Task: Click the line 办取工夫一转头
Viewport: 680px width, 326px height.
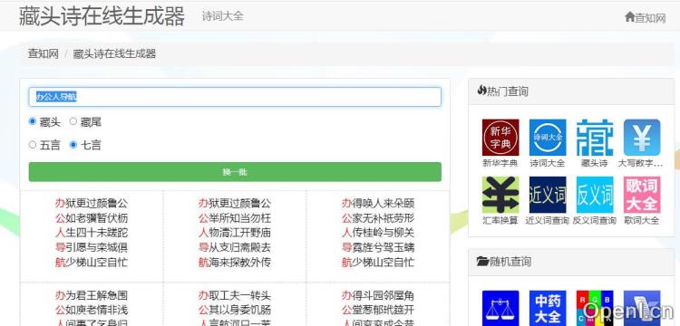Action: [x=235, y=296]
